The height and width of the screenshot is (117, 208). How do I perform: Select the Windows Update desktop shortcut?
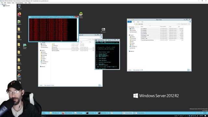click(x=25, y=46)
